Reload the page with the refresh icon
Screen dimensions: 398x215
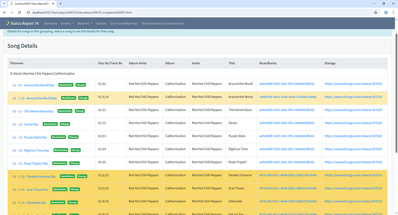19,13
